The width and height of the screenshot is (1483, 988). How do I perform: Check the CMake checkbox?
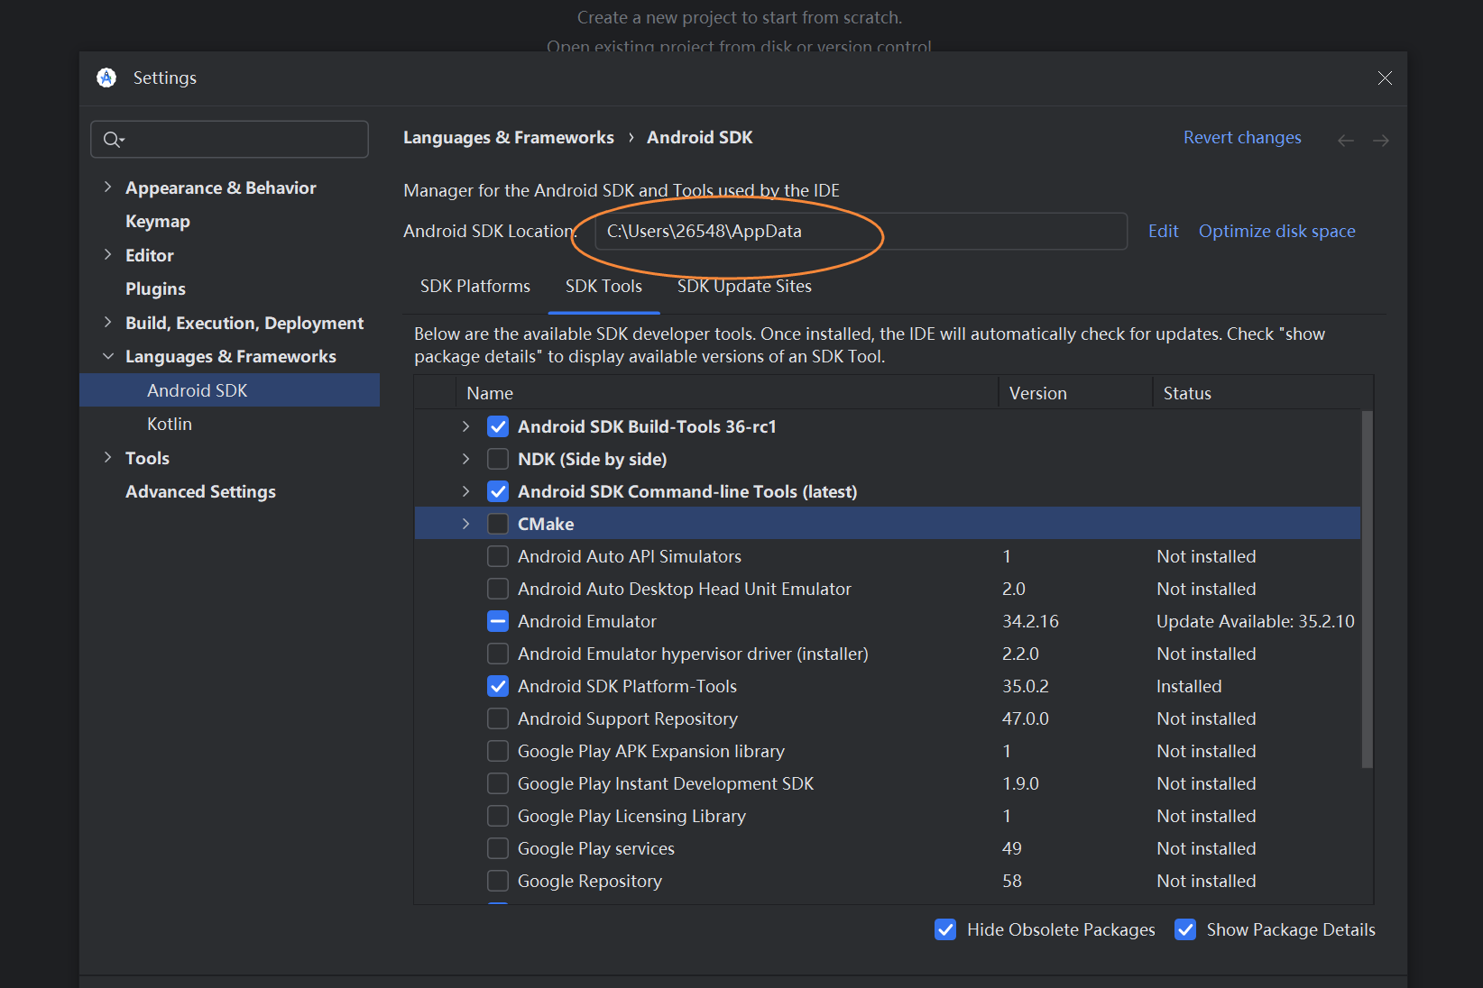[498, 524]
